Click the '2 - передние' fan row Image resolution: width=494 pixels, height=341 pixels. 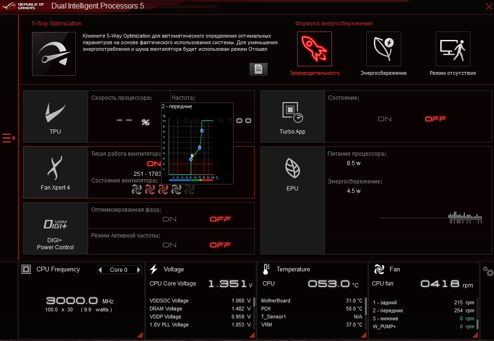point(423,310)
